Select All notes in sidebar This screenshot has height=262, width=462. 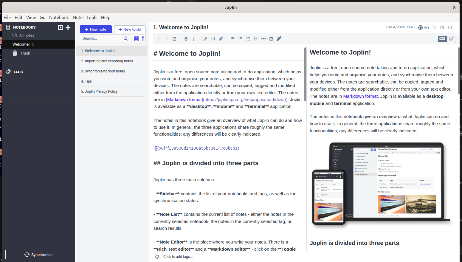point(27,35)
